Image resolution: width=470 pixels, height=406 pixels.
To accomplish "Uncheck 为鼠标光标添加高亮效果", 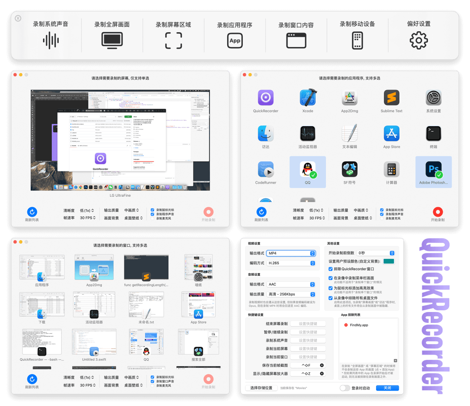I will [x=331, y=288].
